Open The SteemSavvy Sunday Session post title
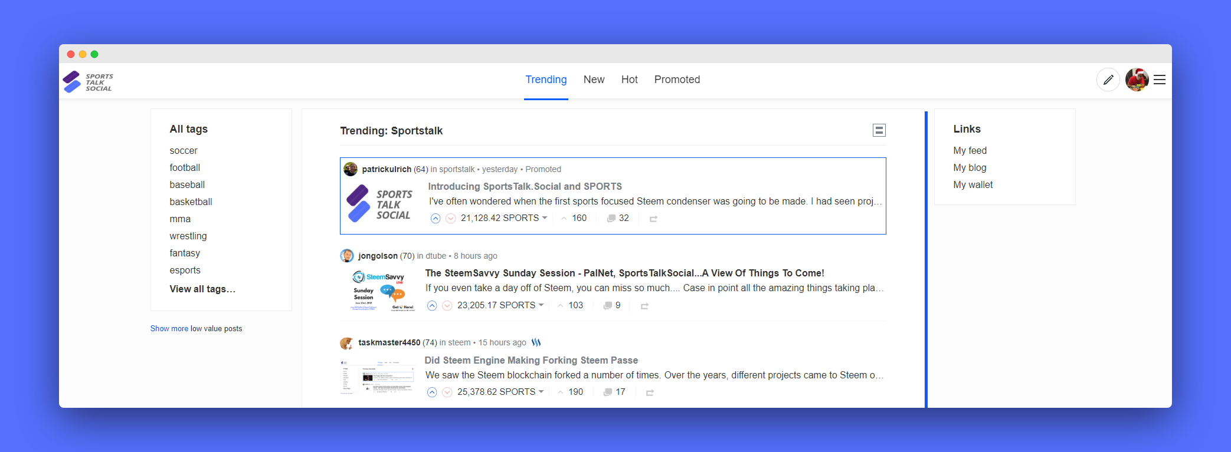The image size is (1231, 452). (624, 273)
